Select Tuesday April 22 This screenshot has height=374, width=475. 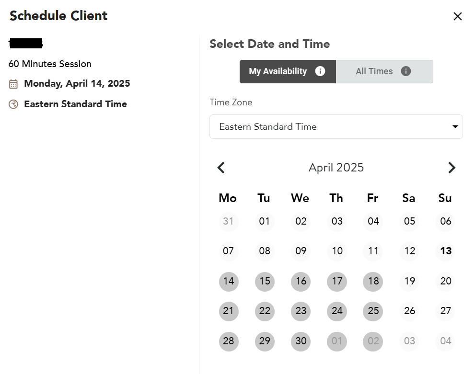pos(265,311)
